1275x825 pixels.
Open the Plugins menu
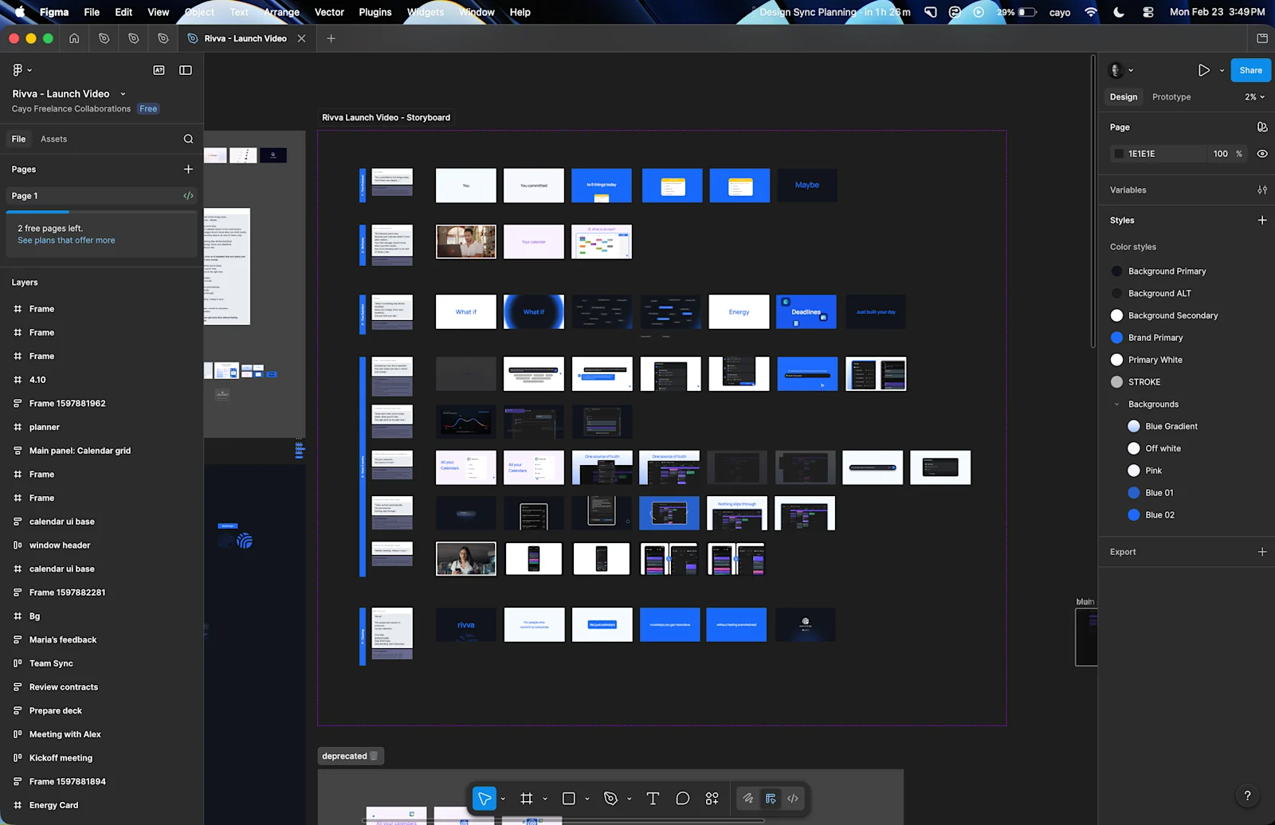click(375, 12)
